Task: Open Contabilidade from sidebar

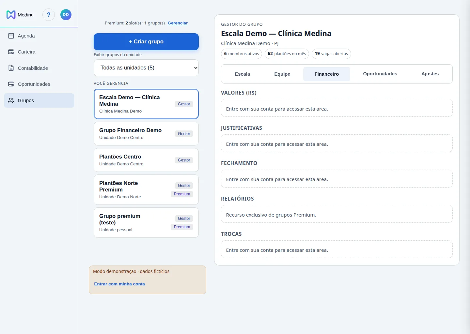Action: pyautogui.click(x=39, y=68)
